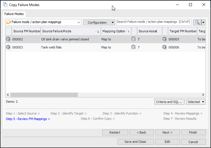Click Source Asset value 7 in 000003 row

[x=139, y=47]
